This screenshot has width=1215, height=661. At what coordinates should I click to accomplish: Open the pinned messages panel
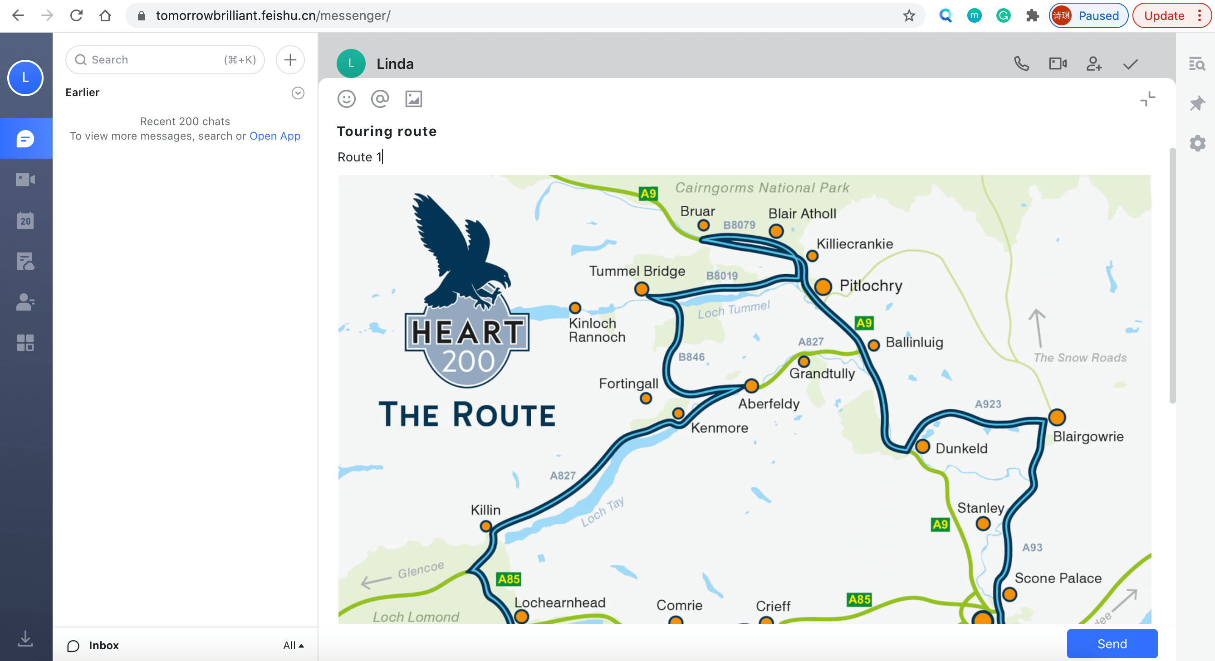pos(1197,103)
